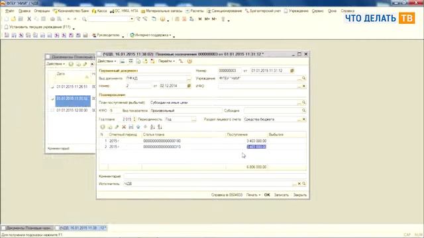Add a new row to the plan table
The width and height of the screenshot is (424, 238).
(103, 127)
